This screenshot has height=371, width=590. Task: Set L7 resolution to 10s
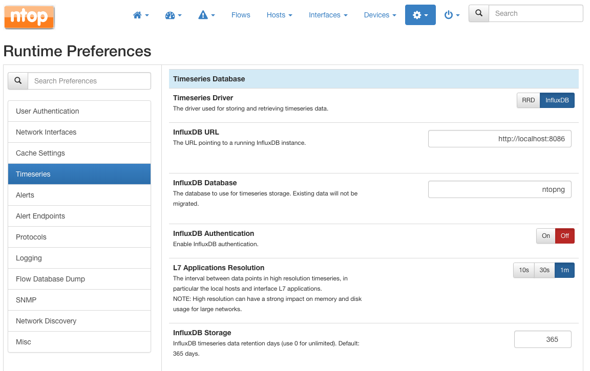[x=524, y=270]
